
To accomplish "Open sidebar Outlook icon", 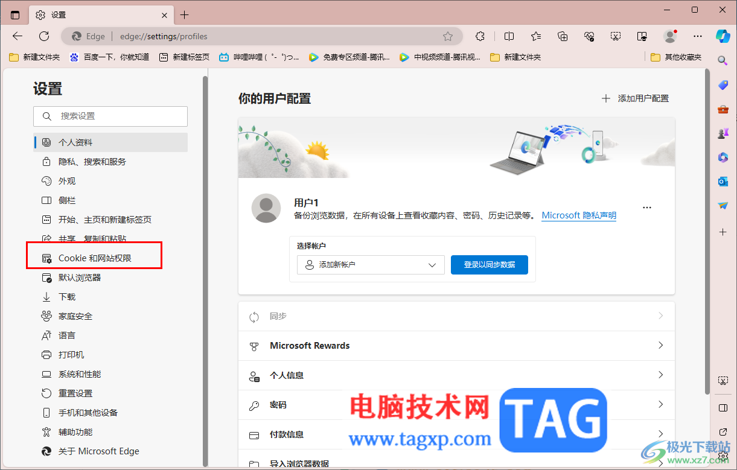I will [x=723, y=182].
